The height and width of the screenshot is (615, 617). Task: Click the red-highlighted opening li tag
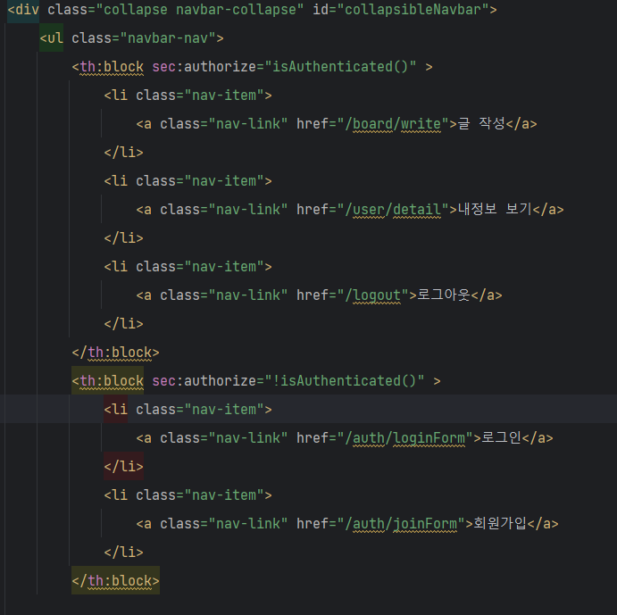(x=116, y=410)
